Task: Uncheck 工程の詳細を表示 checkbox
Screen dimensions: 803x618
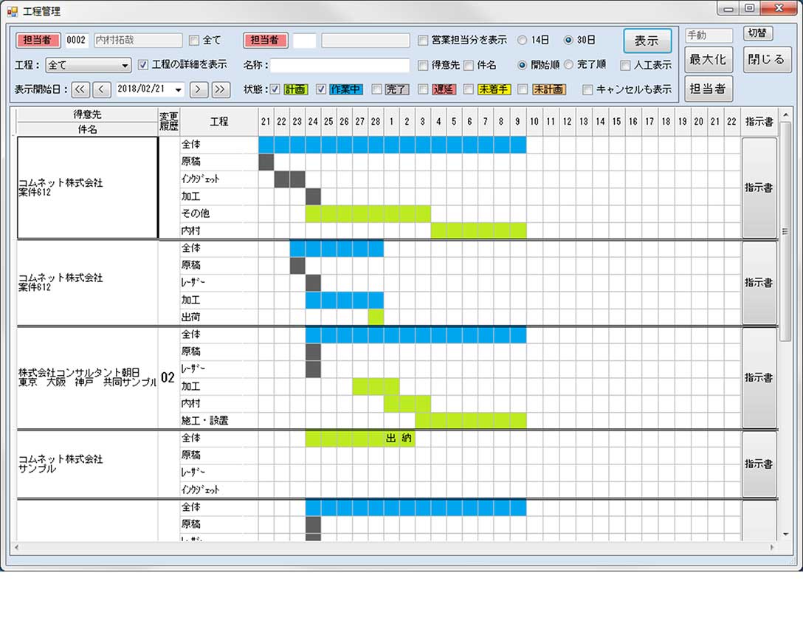Action: tap(143, 64)
